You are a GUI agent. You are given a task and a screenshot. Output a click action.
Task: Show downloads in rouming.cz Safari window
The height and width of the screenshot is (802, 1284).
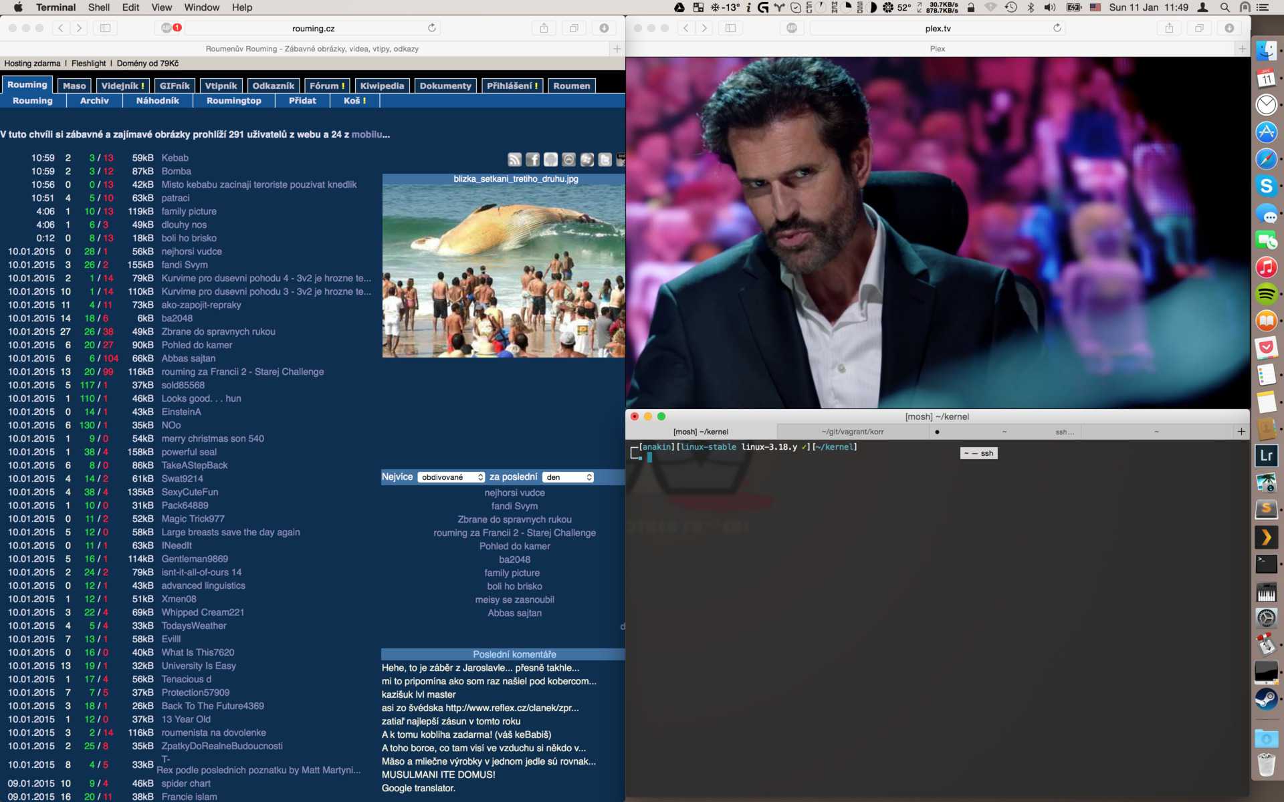click(x=604, y=28)
